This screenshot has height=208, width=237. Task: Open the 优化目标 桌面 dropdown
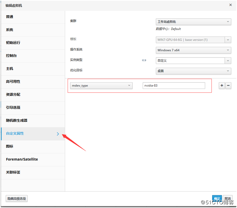[193, 71]
